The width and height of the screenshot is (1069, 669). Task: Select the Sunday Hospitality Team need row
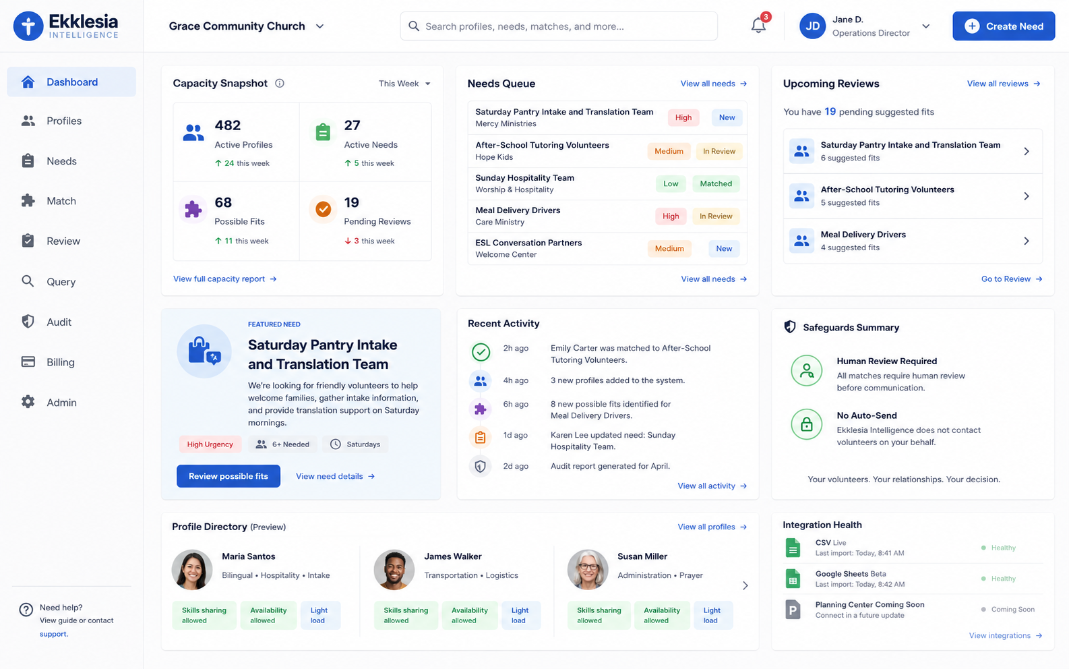pos(607,183)
